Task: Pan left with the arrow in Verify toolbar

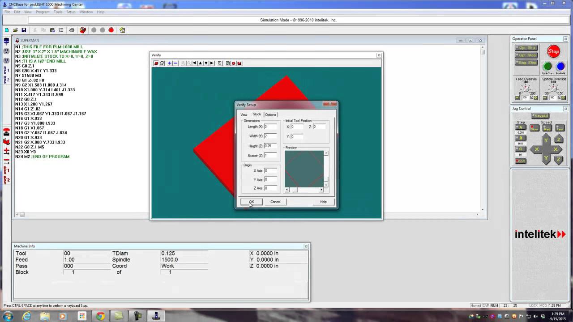Action: (x=194, y=63)
